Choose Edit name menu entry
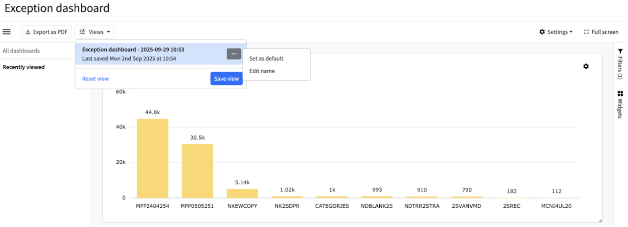The height and width of the screenshot is (227, 628). click(x=262, y=71)
